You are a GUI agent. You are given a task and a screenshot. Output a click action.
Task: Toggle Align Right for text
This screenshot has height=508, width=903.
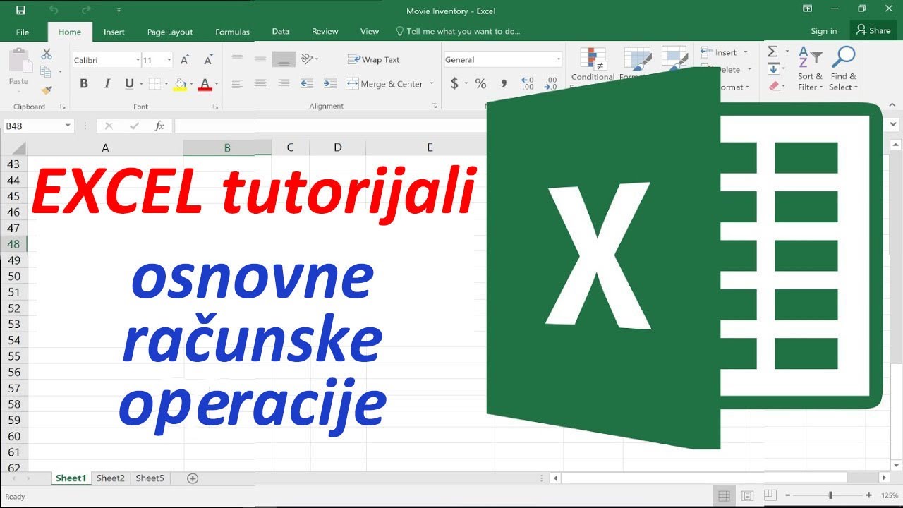pyautogui.click(x=284, y=83)
